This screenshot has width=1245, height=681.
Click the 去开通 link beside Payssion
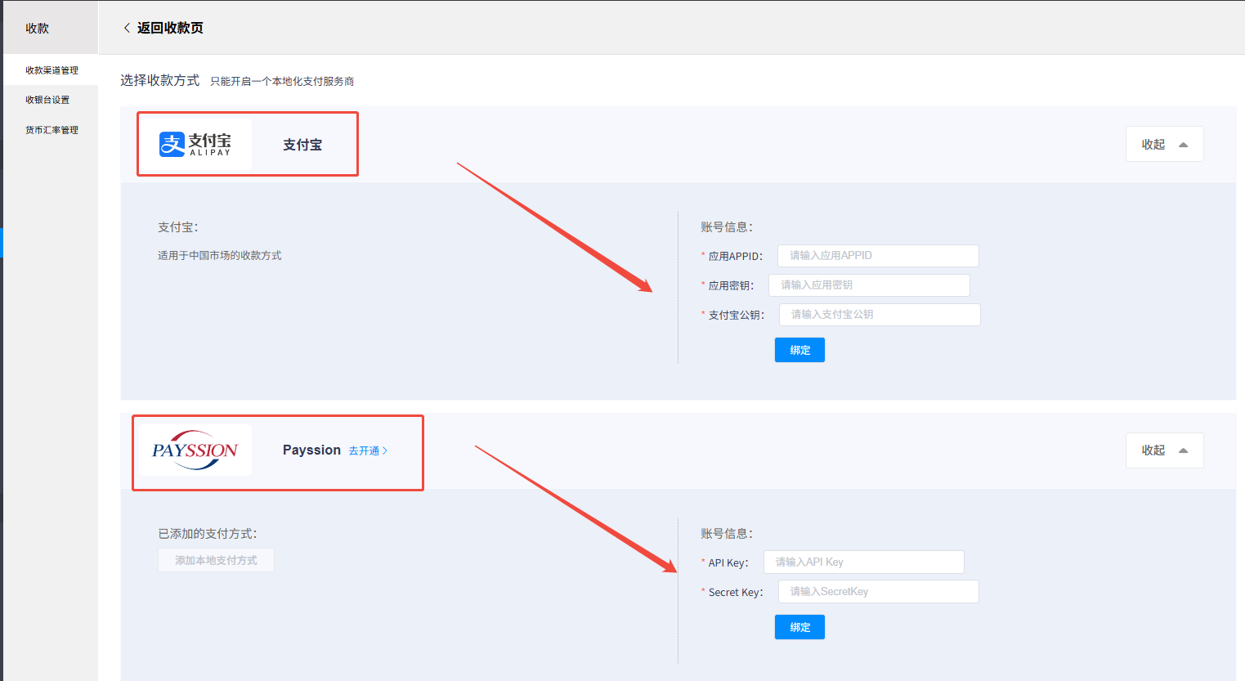click(x=364, y=451)
